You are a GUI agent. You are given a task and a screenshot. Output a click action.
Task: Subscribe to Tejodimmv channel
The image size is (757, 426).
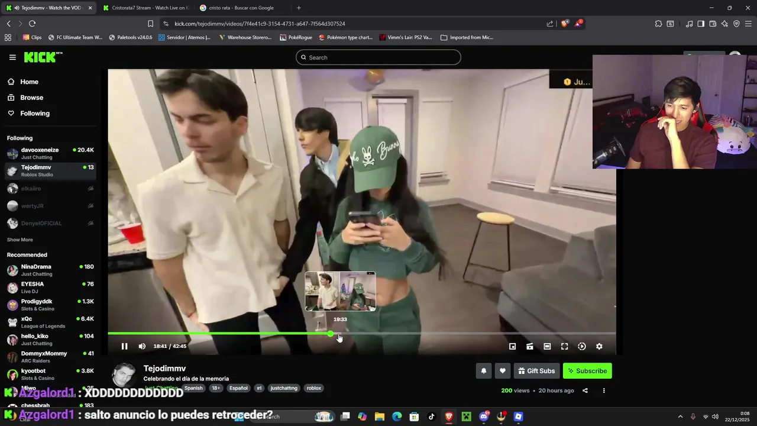tap(587, 371)
